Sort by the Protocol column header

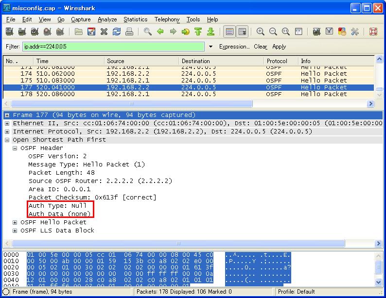point(281,61)
